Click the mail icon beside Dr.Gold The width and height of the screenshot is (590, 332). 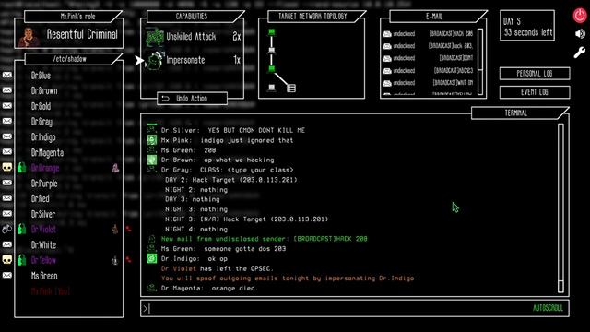pos(7,106)
